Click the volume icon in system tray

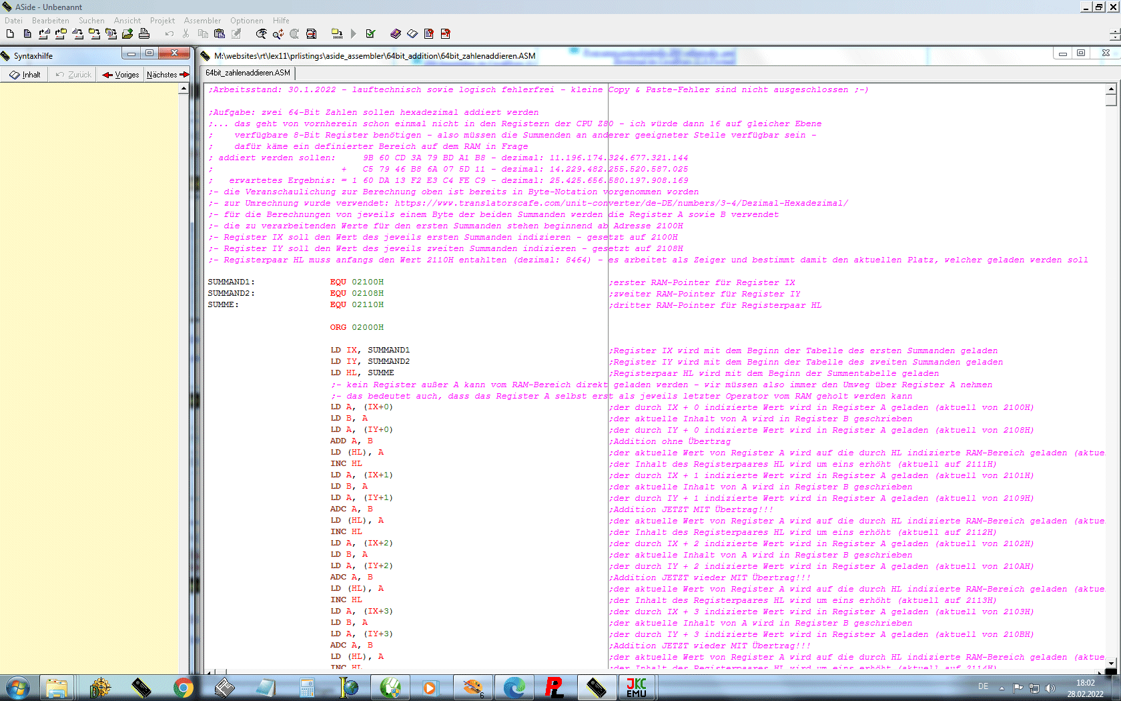click(1050, 688)
